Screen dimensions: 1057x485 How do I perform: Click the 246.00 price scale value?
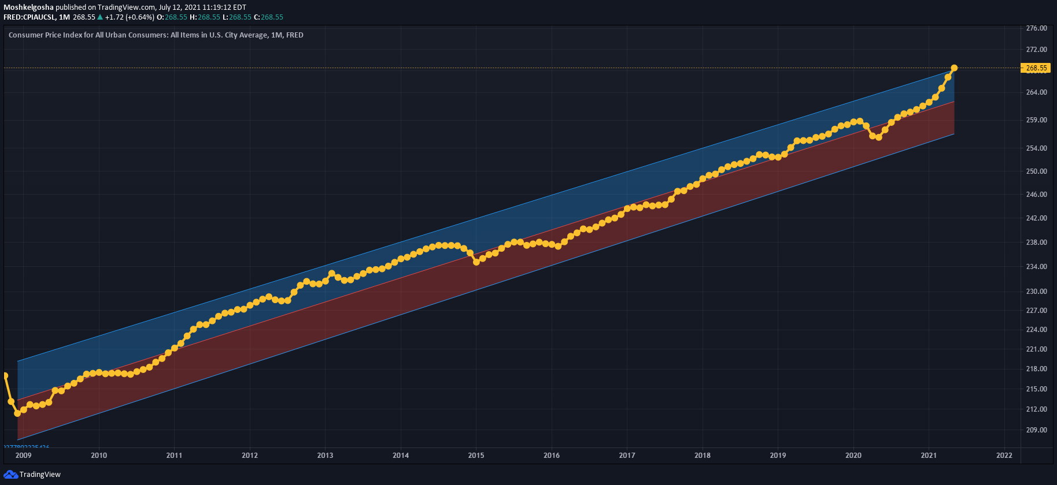(x=1036, y=195)
